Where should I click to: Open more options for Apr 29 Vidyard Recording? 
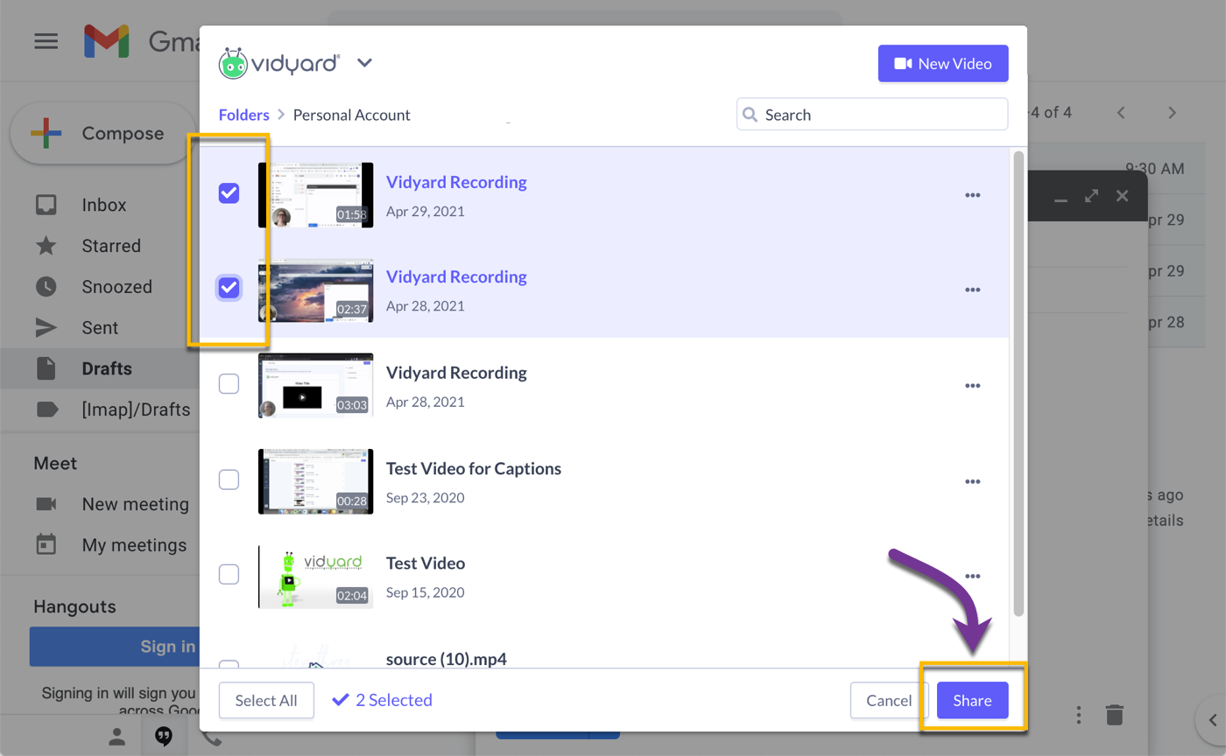[972, 195]
